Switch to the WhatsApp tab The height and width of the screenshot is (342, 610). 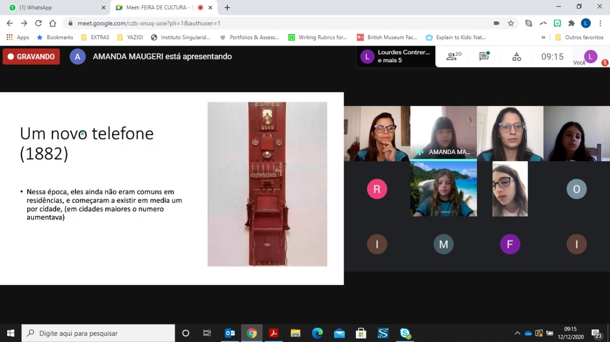point(55,8)
